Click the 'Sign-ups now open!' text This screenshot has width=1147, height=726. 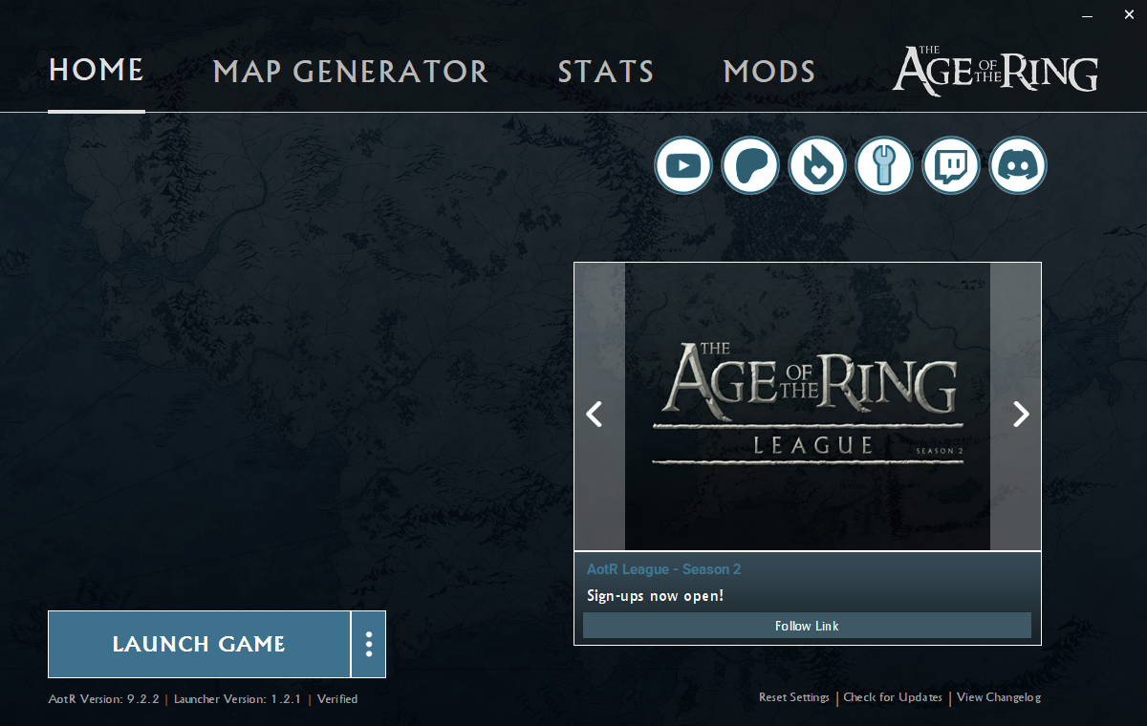pyautogui.click(x=656, y=596)
